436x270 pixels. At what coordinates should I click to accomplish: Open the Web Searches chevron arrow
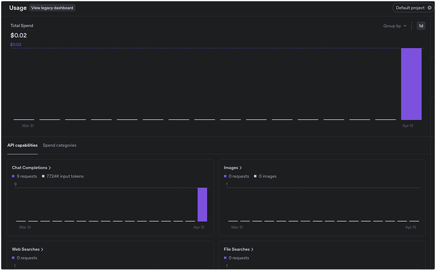pyautogui.click(x=42, y=249)
